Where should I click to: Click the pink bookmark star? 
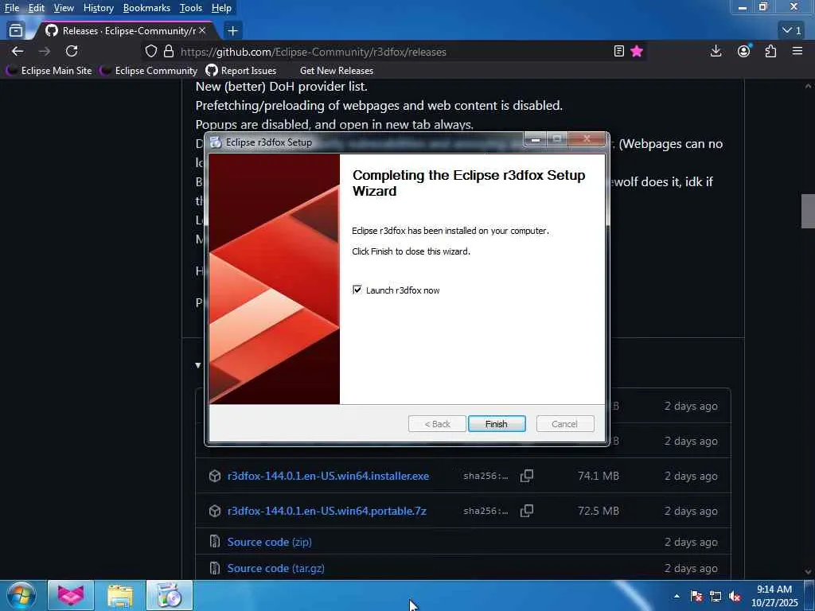point(637,51)
